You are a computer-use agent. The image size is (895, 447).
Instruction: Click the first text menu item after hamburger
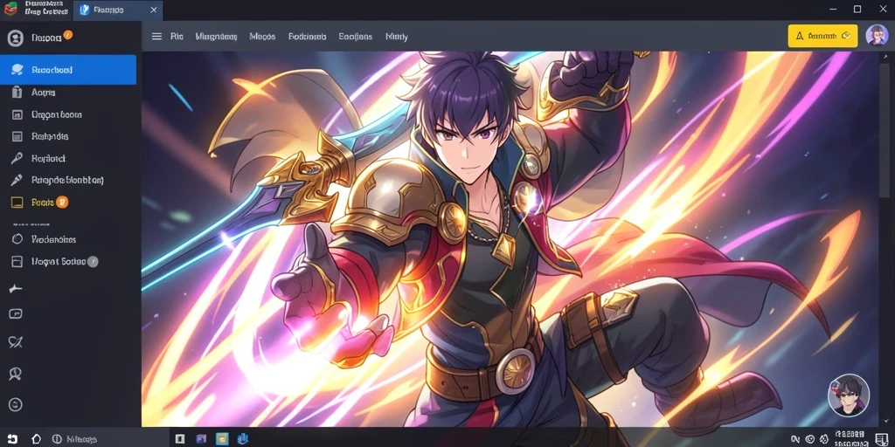(x=177, y=37)
